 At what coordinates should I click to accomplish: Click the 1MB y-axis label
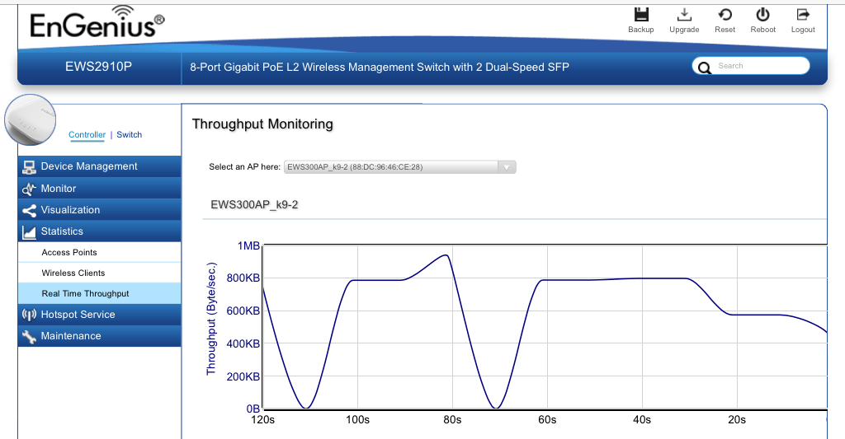click(x=248, y=246)
